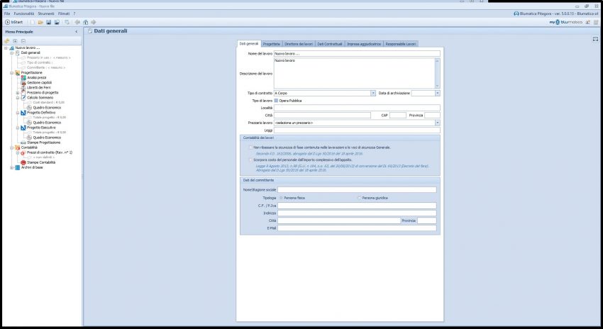The height and width of the screenshot is (329, 603).
Task: Create a new file from the toolbar
Action: coord(33,22)
